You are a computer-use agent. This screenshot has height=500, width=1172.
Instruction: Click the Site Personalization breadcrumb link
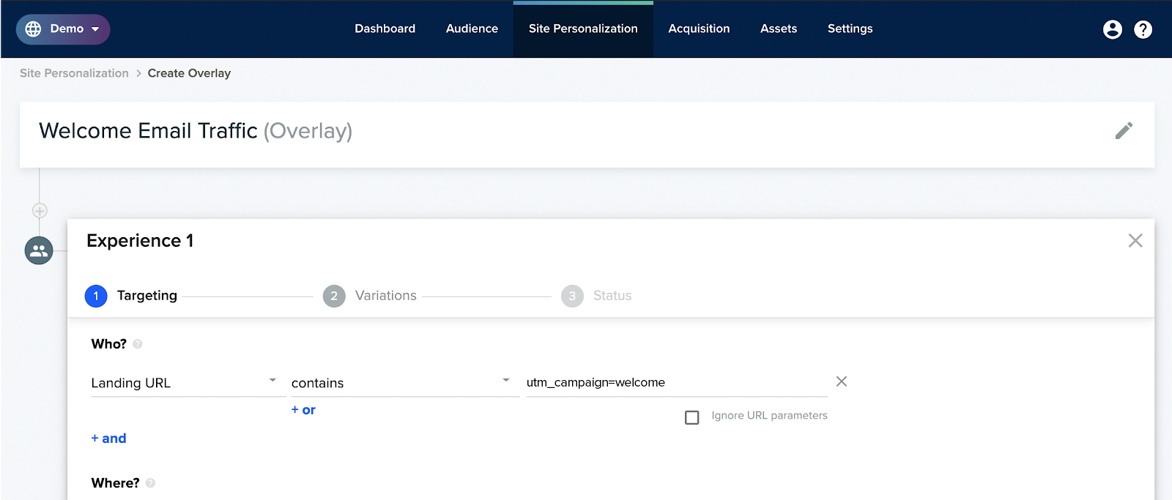tap(74, 73)
